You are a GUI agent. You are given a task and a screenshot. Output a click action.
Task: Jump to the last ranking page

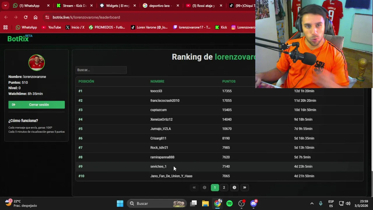pos(245,188)
